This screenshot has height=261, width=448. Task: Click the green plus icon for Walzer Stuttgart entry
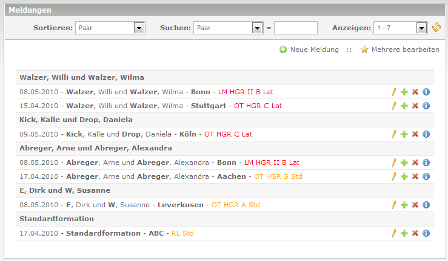pyautogui.click(x=404, y=106)
